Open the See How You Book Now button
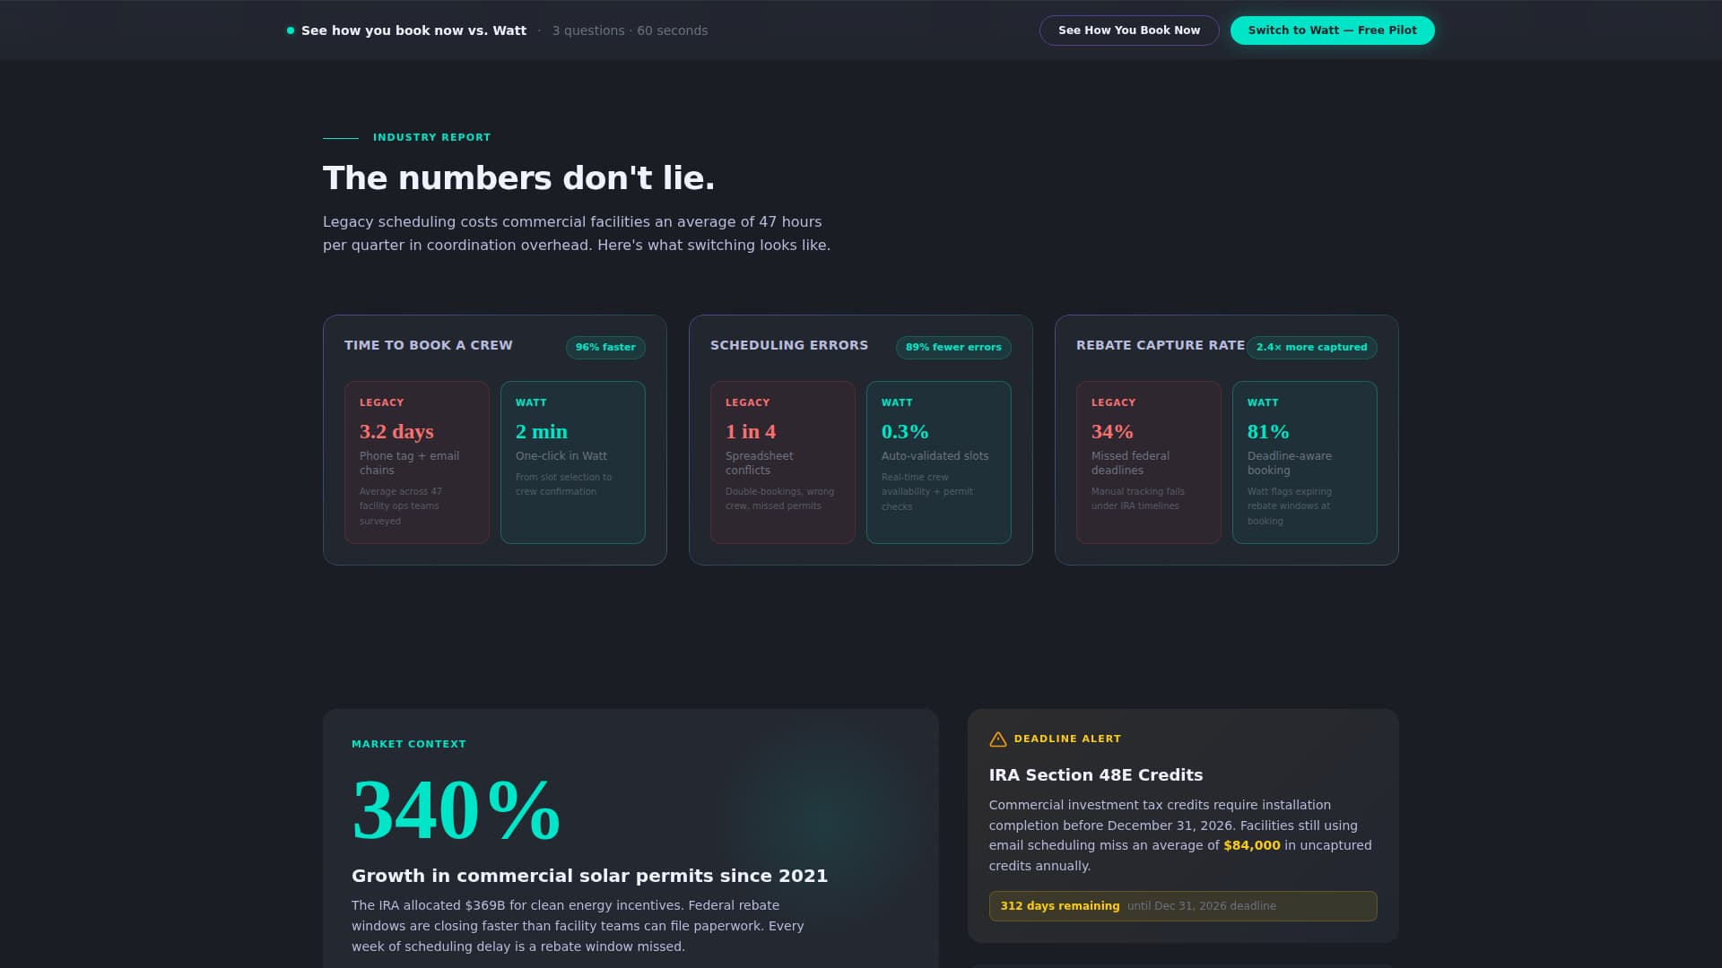Screen dimensions: 1722x968 (x=1129, y=30)
